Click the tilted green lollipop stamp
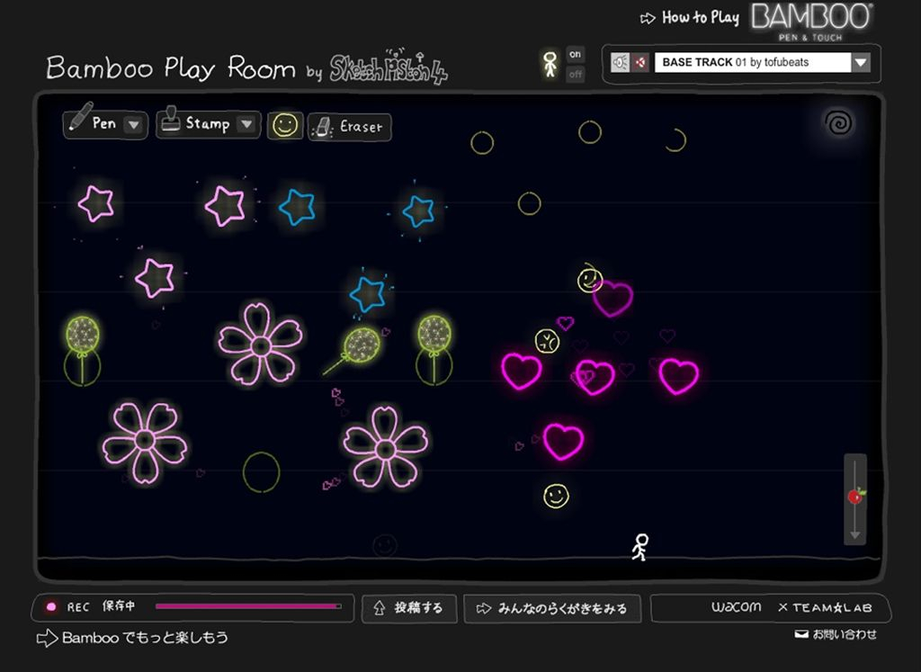This screenshot has width=921, height=672. click(353, 350)
